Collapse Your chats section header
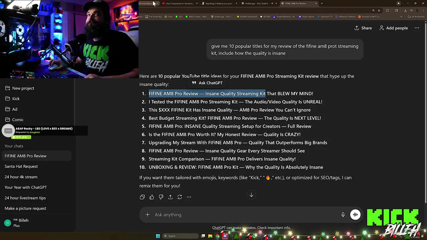The image size is (427, 240). (14, 146)
